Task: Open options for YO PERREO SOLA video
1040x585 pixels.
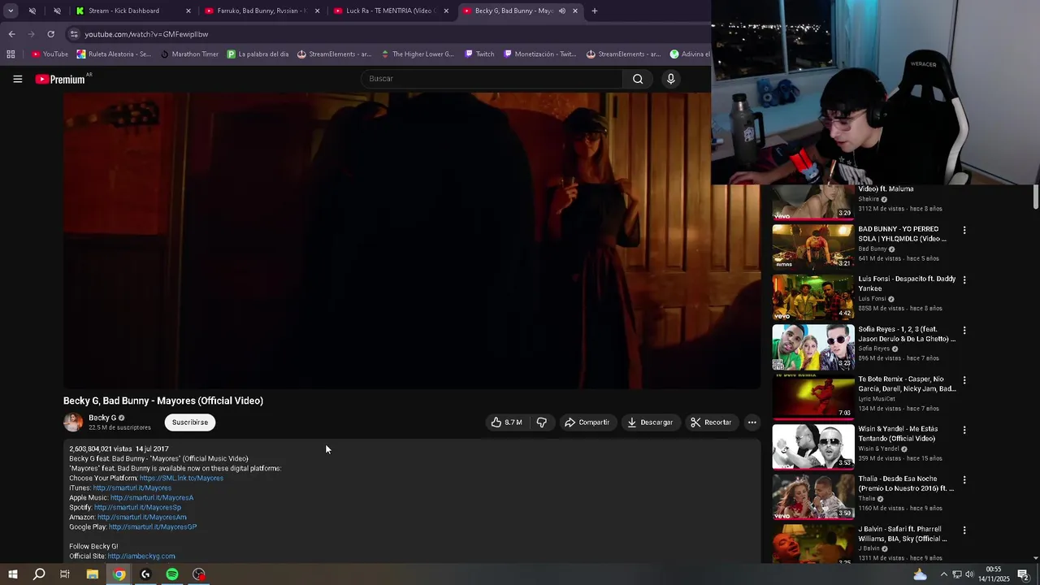Action: [964, 230]
